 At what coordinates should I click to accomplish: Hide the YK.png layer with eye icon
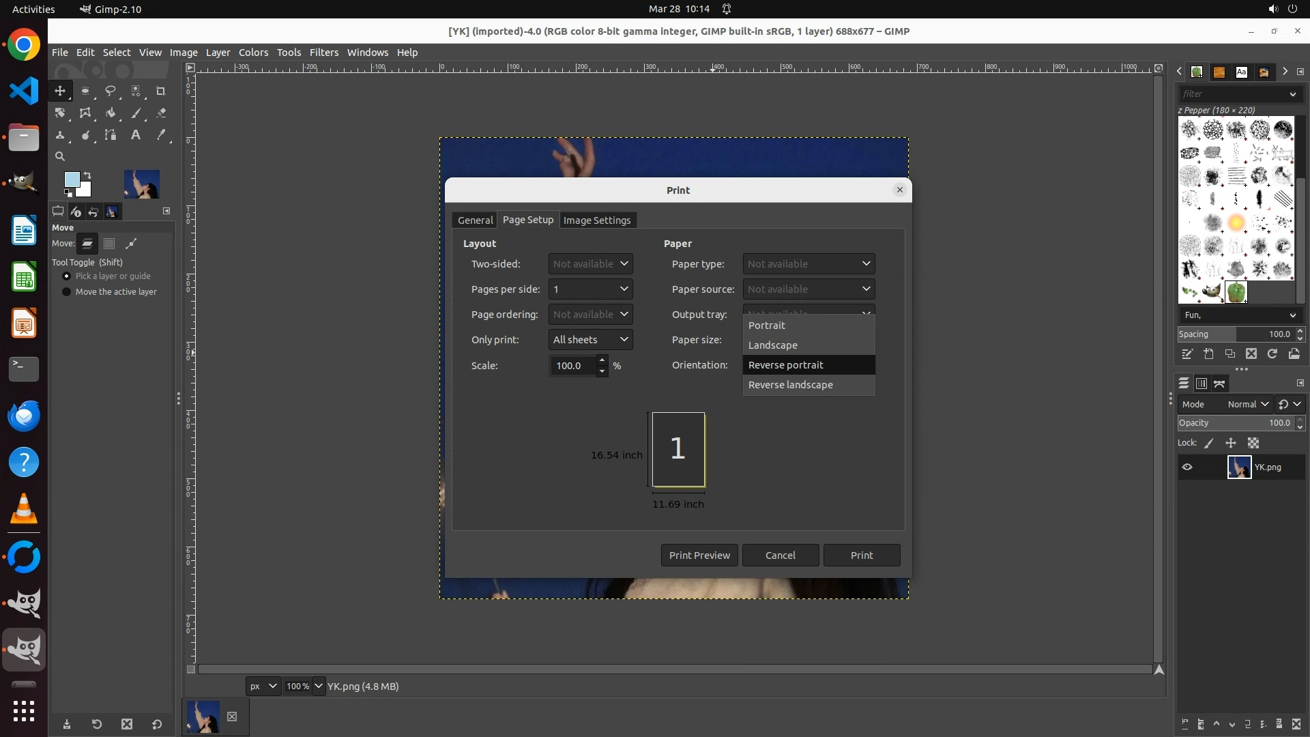1187,467
